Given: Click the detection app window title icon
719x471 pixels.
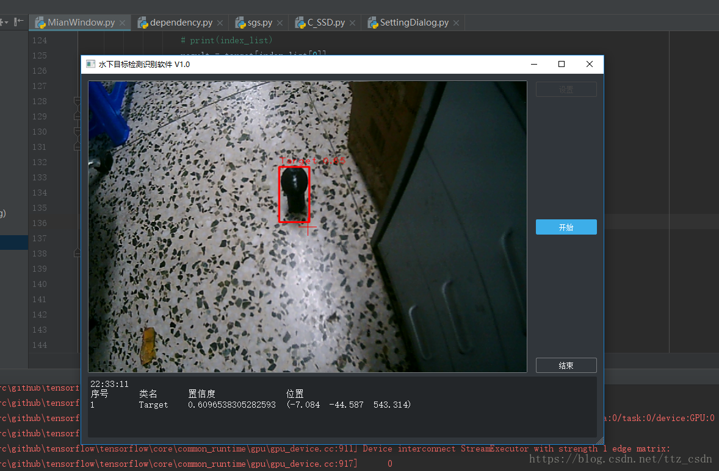Looking at the screenshot, I should click(91, 64).
